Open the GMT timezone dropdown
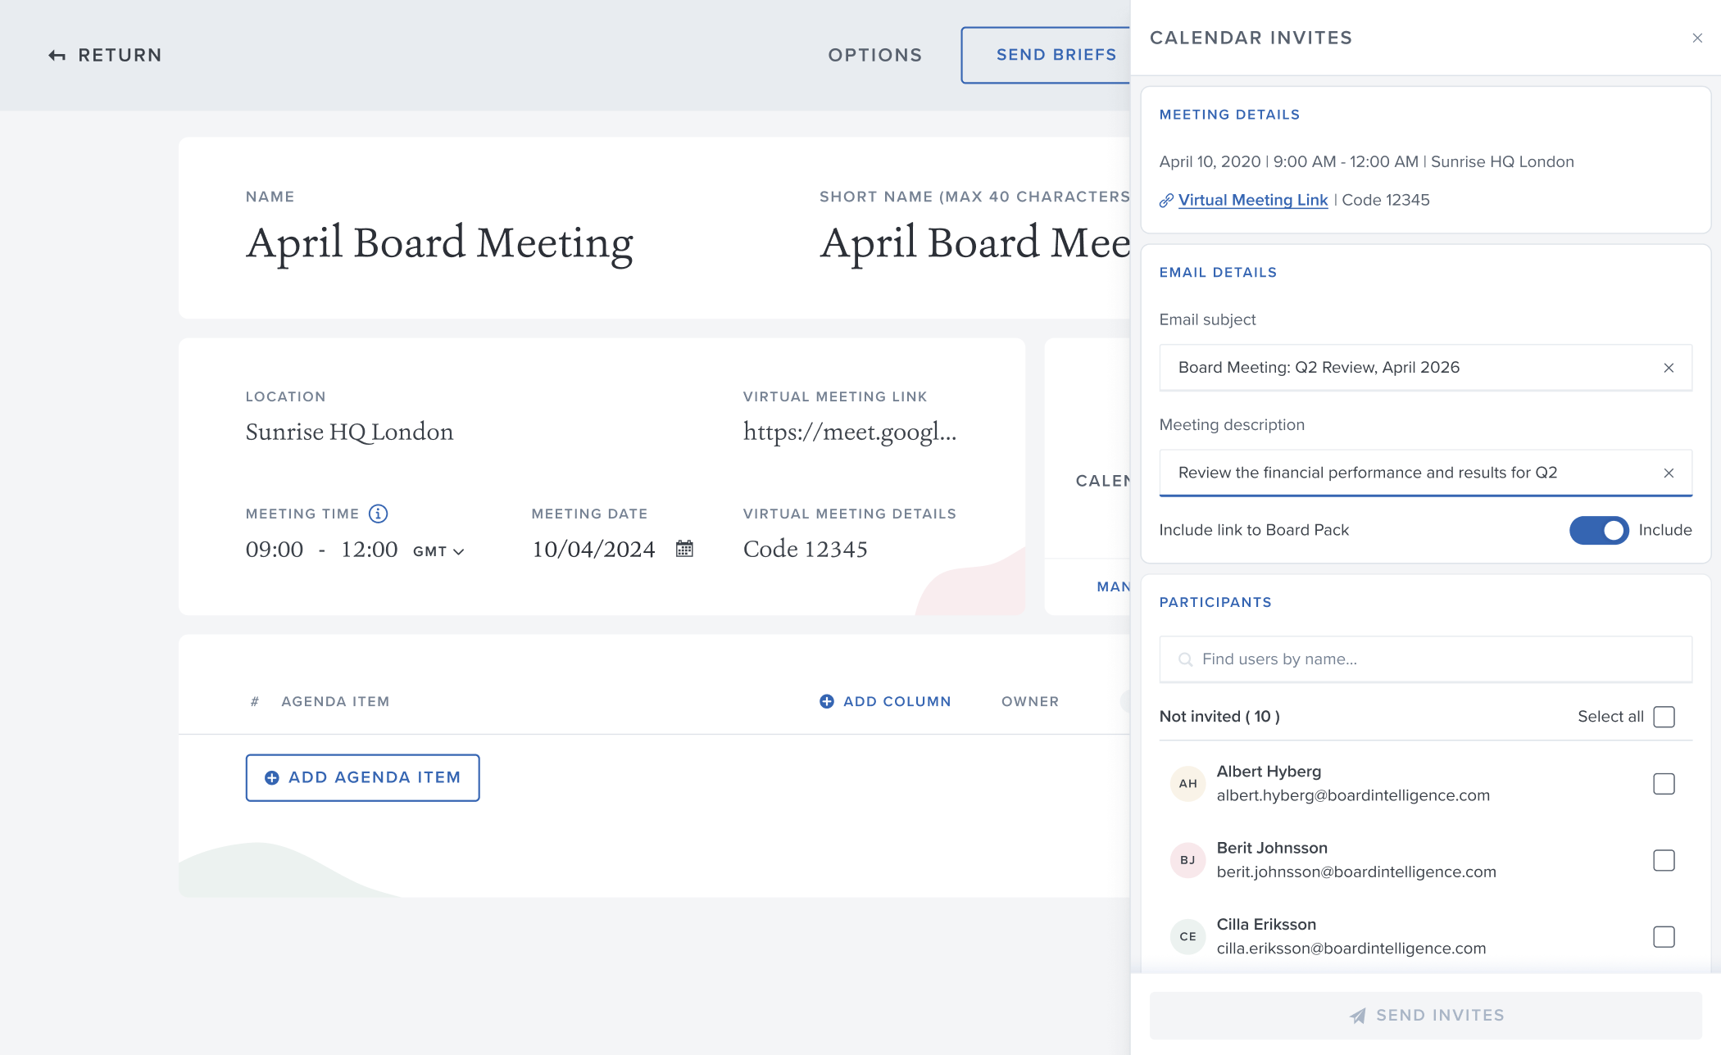 [x=438, y=551]
